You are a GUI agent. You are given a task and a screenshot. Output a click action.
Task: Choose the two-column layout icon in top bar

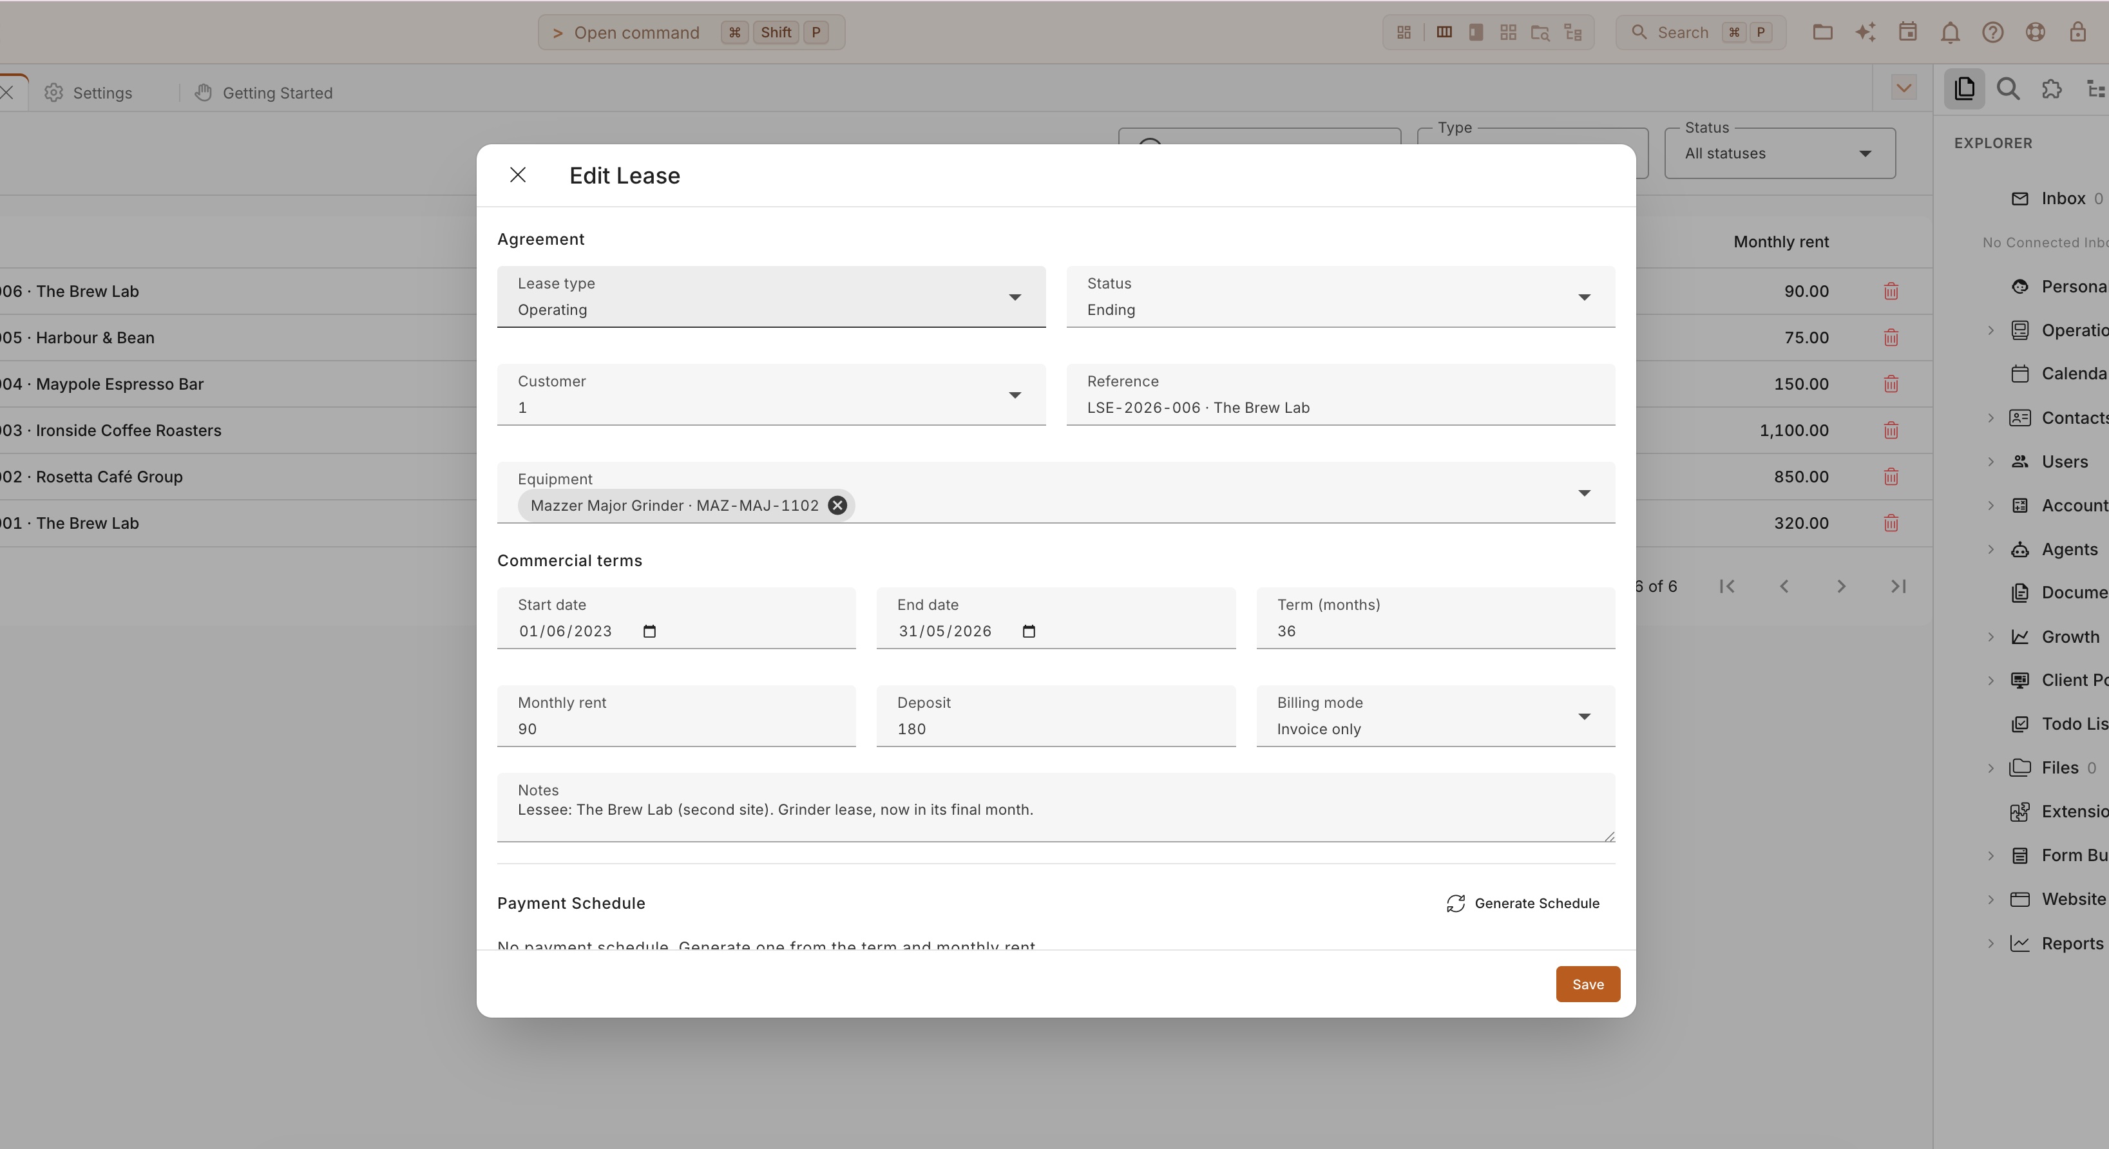(1444, 33)
